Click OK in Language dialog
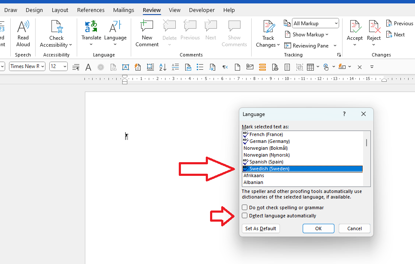 [319, 228]
